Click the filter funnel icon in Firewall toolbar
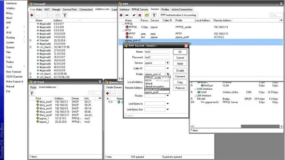Viewport: 285px width, 160px height. pos(65,15)
